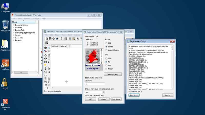Click the Control Panel horizontal scrollbar thumb

21,72
